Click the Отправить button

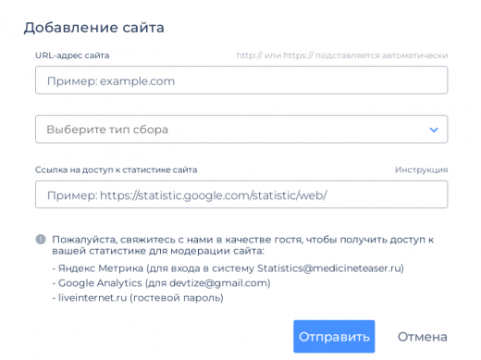pos(334,337)
